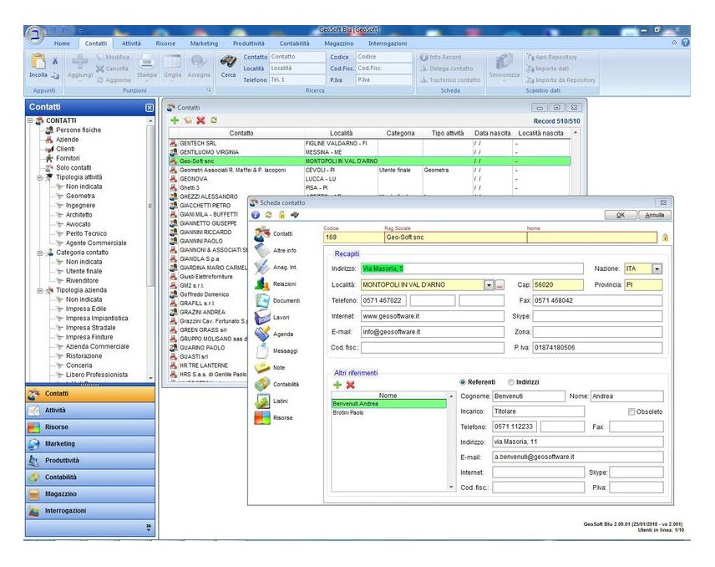Screen dimensions: 715x567
Task: Click the Sincronizza icon in ribbon
Action: click(x=504, y=62)
